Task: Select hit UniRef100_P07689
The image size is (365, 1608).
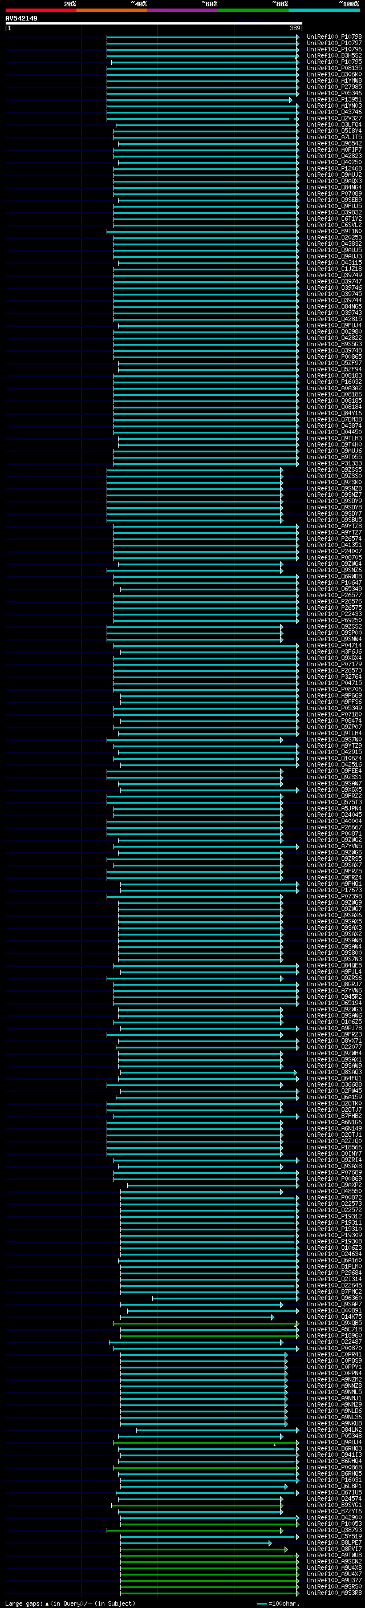Action: [334, 1172]
